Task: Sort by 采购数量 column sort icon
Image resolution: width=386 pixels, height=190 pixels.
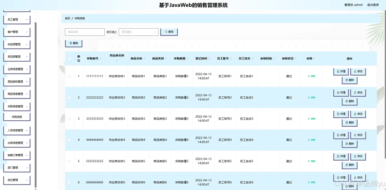Action: [x=187, y=59]
